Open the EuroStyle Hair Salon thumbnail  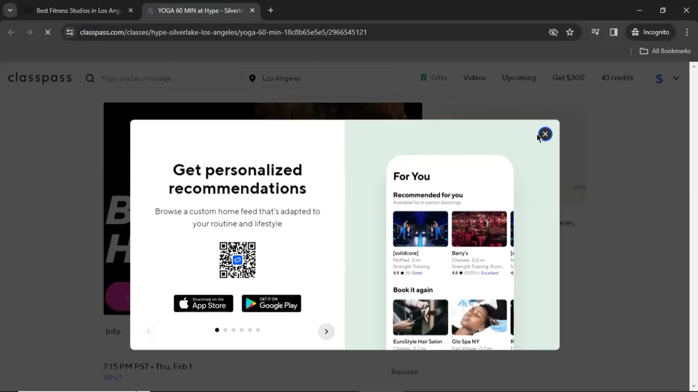click(420, 317)
